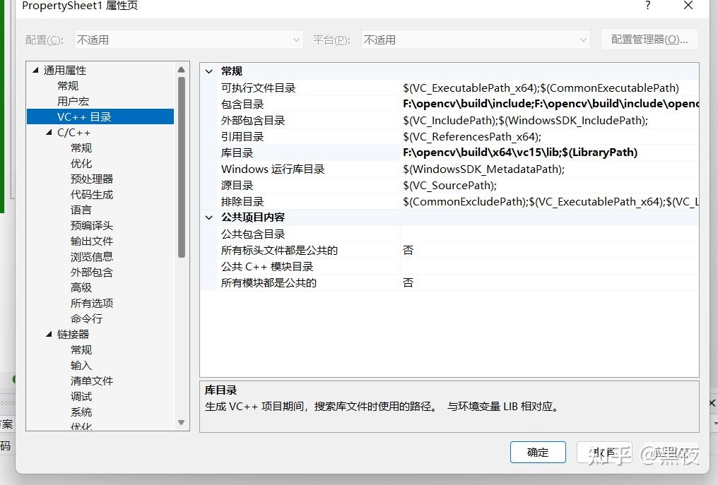Change 所有标头文件都是公共的 from 否
This screenshot has height=485, width=718.
pos(495,250)
